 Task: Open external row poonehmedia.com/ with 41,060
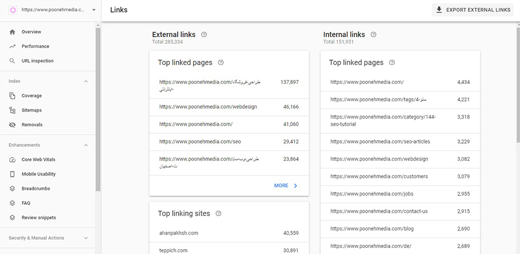point(229,125)
